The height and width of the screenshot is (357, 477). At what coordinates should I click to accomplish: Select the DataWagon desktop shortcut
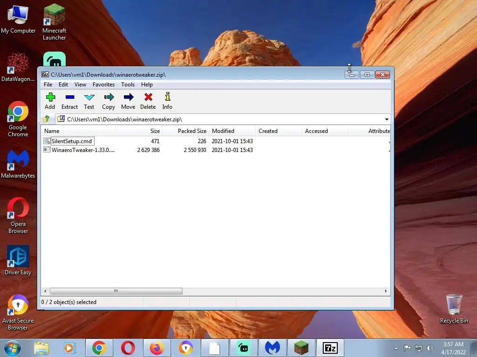point(18,67)
